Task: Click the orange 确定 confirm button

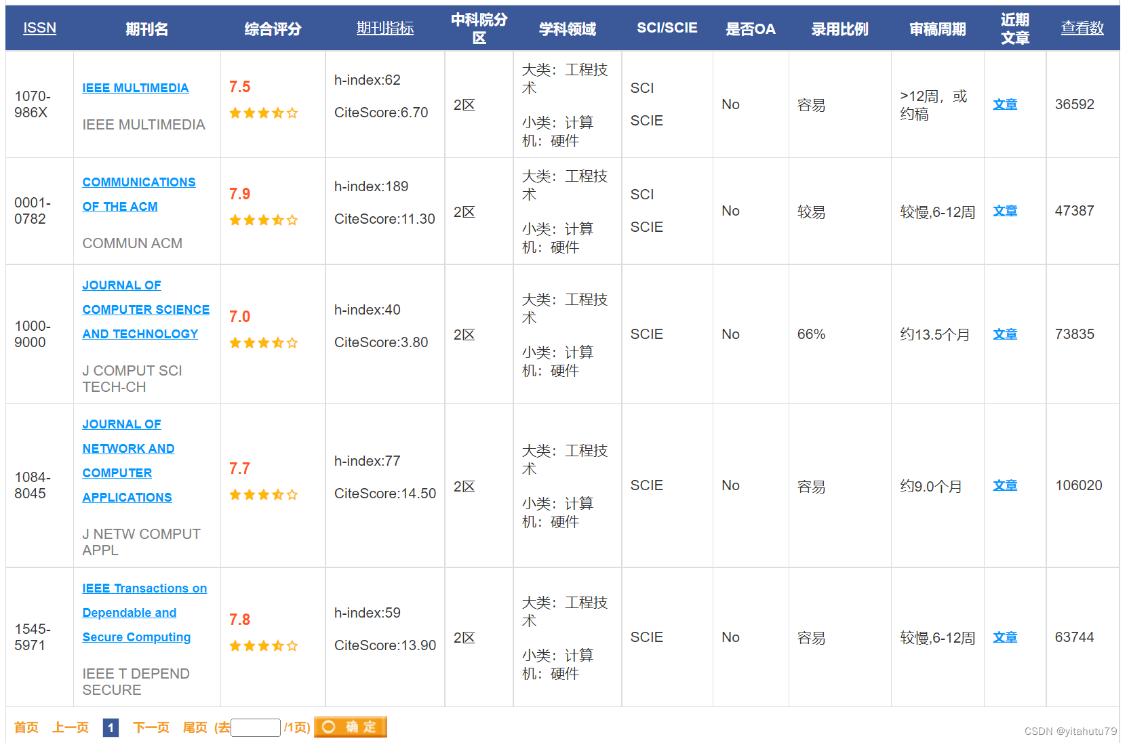Action: [350, 727]
